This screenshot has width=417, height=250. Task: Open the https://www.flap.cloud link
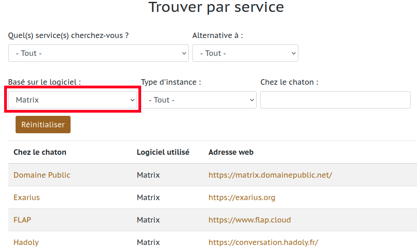tap(249, 220)
